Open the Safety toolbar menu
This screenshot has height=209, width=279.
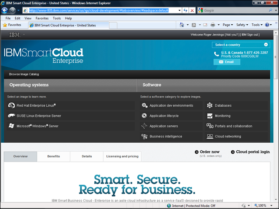242,25
